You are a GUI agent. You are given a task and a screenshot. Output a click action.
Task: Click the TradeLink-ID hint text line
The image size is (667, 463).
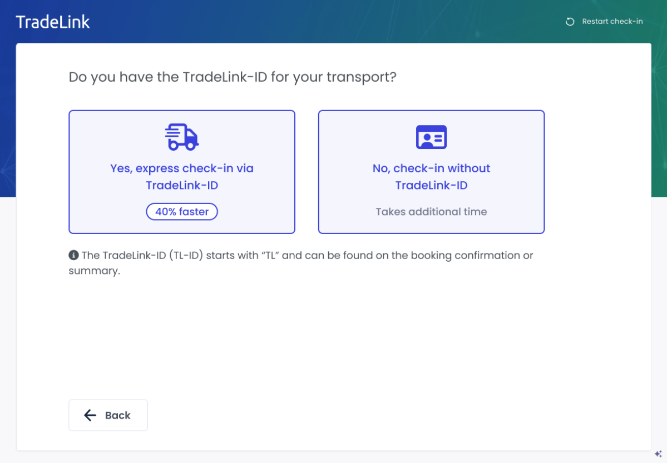pyautogui.click(x=307, y=256)
